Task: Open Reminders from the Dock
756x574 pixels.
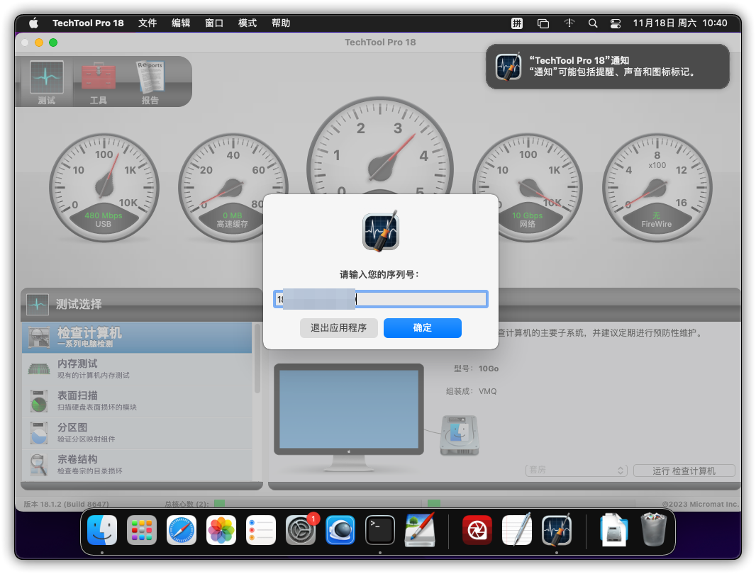Action: tap(261, 530)
